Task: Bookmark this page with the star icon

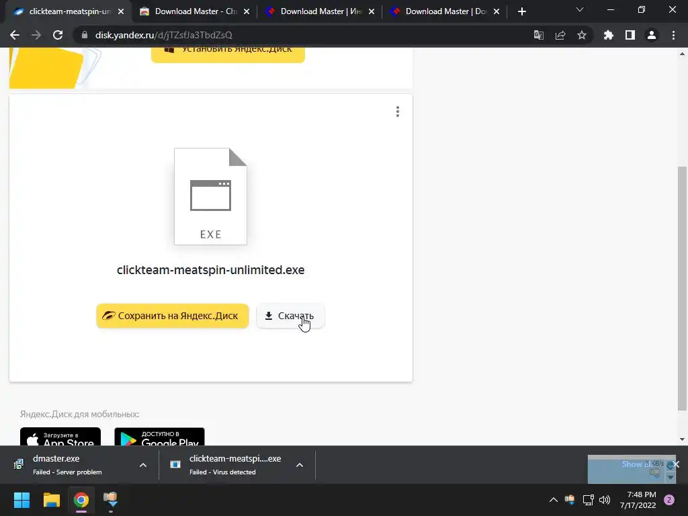Action: [x=582, y=35]
